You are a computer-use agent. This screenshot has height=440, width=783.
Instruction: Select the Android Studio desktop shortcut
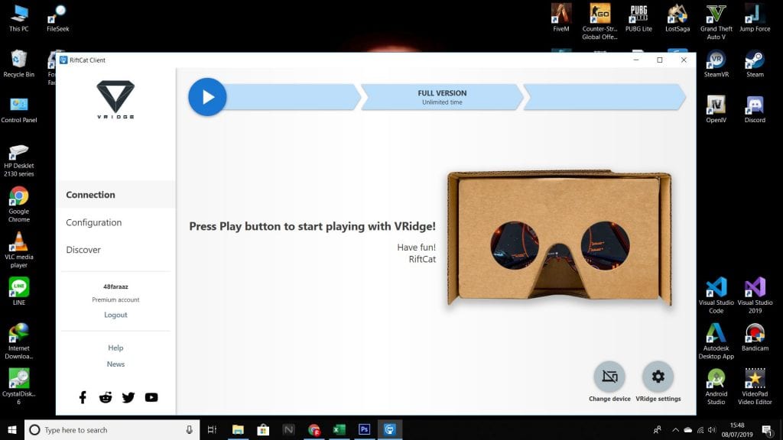[716, 387]
